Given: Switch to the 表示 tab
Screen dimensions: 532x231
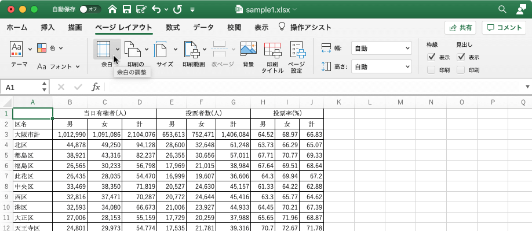Looking at the screenshot, I should pos(261,28).
